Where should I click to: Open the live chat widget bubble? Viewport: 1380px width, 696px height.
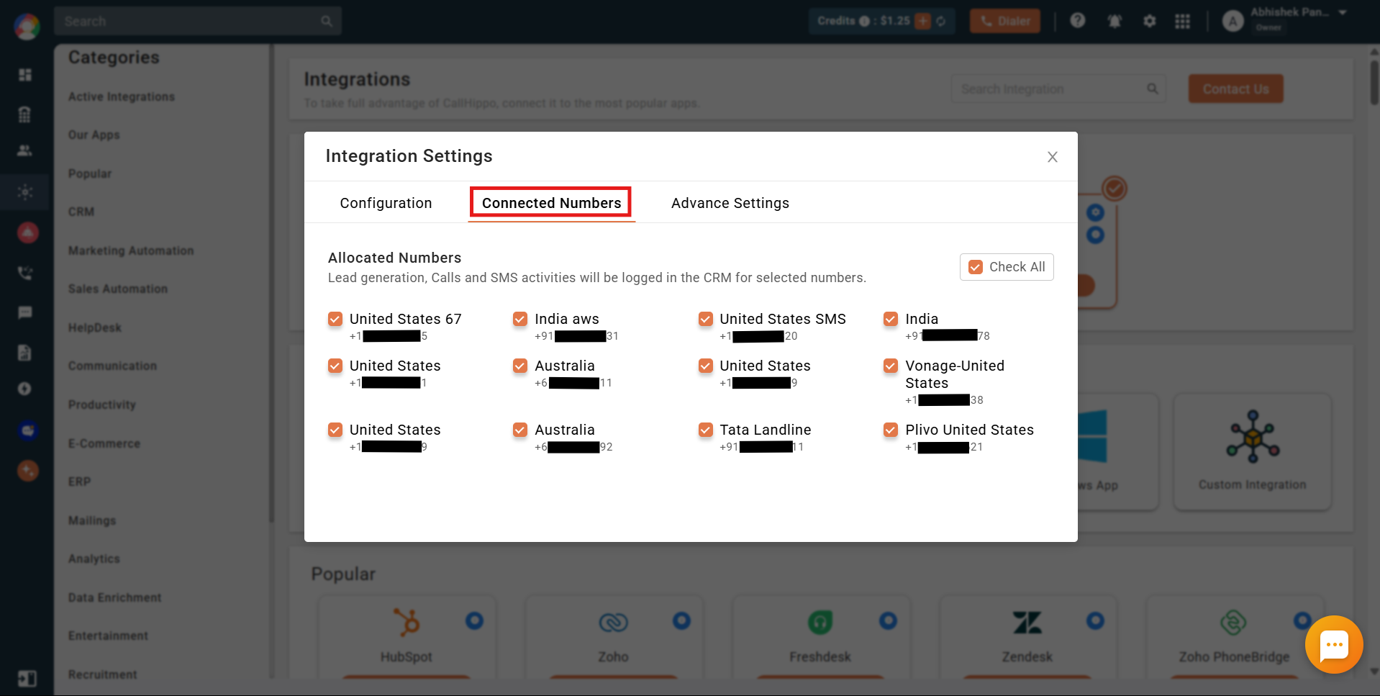1334,644
